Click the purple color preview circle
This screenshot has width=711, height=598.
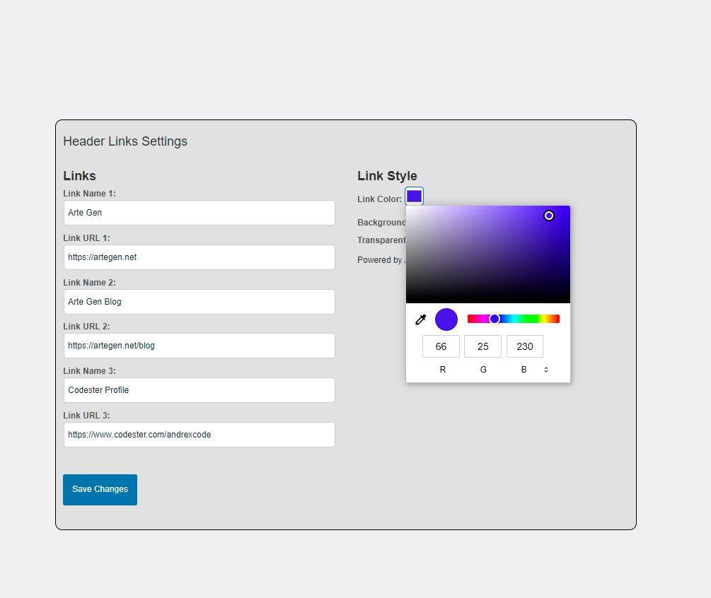tap(446, 319)
